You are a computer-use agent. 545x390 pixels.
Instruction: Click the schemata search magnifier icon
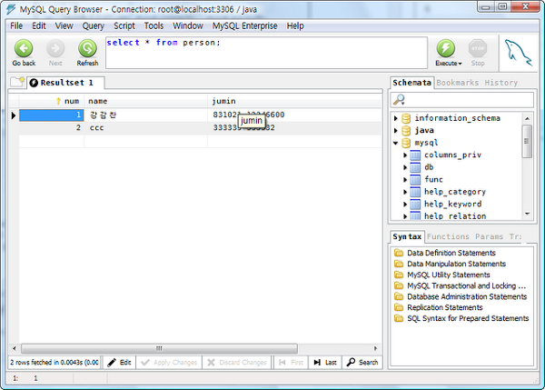click(x=399, y=100)
